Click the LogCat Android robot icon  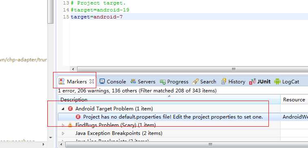tap(277, 81)
